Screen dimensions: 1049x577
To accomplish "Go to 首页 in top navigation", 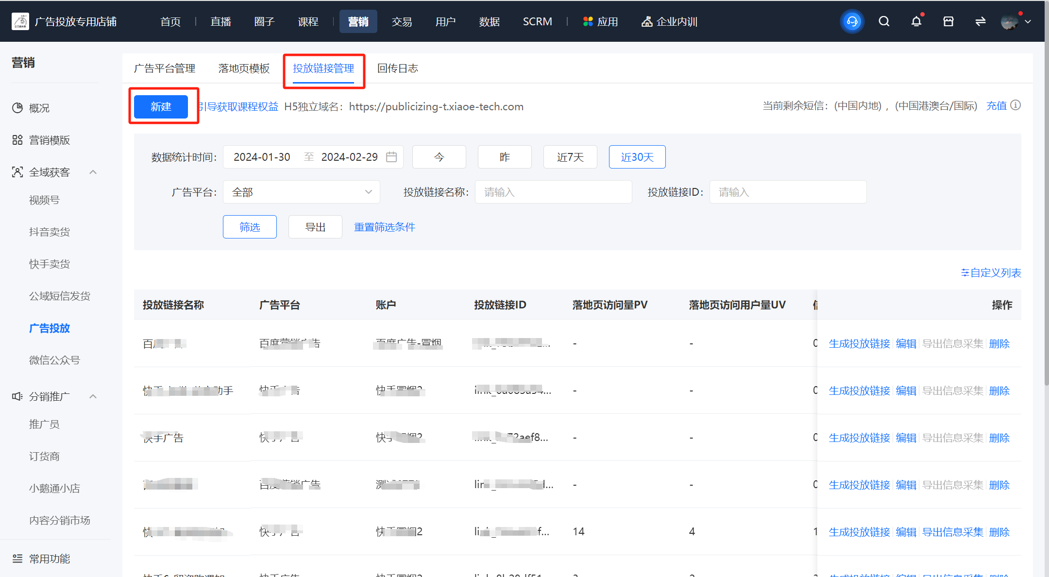I will [170, 21].
